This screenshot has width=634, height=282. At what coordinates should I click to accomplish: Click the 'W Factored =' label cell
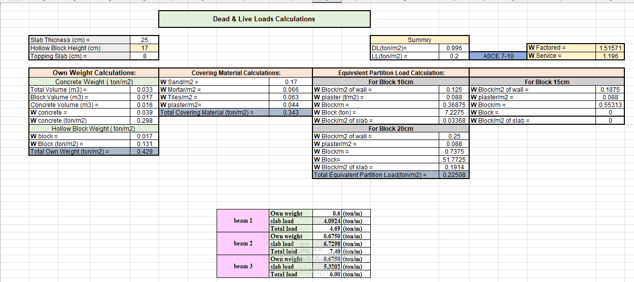click(x=562, y=48)
